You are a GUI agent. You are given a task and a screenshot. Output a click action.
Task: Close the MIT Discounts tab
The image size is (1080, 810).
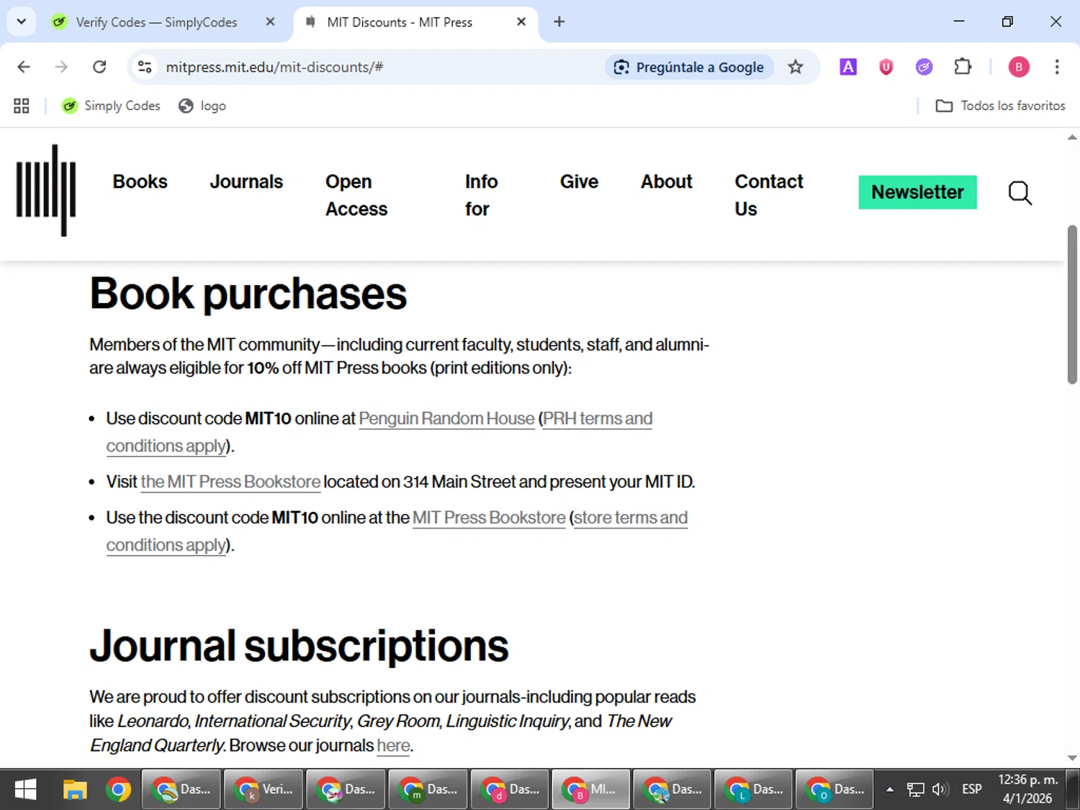[521, 22]
